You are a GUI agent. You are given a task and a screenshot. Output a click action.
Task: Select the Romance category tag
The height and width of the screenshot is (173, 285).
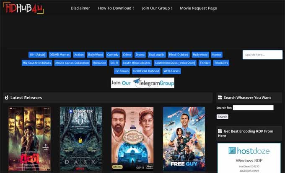pos(99,63)
